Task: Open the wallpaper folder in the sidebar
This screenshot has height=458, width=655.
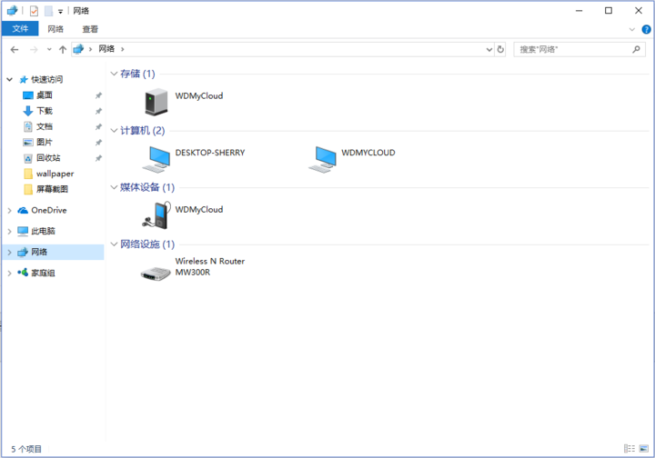Action: coord(55,174)
